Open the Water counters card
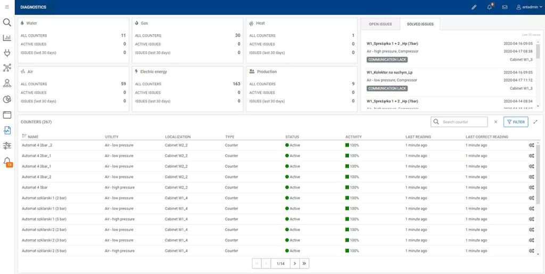Viewport: 545px width, 274px height. pyautogui.click(x=73, y=41)
